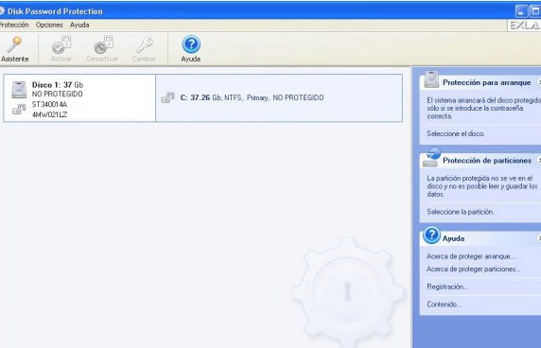Screen dimensions: 541x348
Task: Select the C: 37.26 Gb NTFS partition row
Action: pyautogui.click(x=279, y=98)
